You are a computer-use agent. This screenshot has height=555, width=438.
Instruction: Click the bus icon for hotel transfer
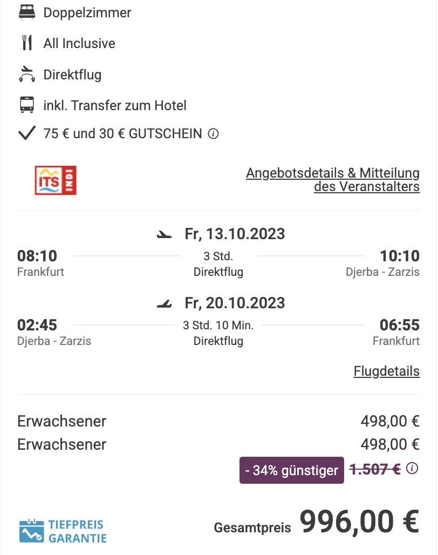point(27,105)
